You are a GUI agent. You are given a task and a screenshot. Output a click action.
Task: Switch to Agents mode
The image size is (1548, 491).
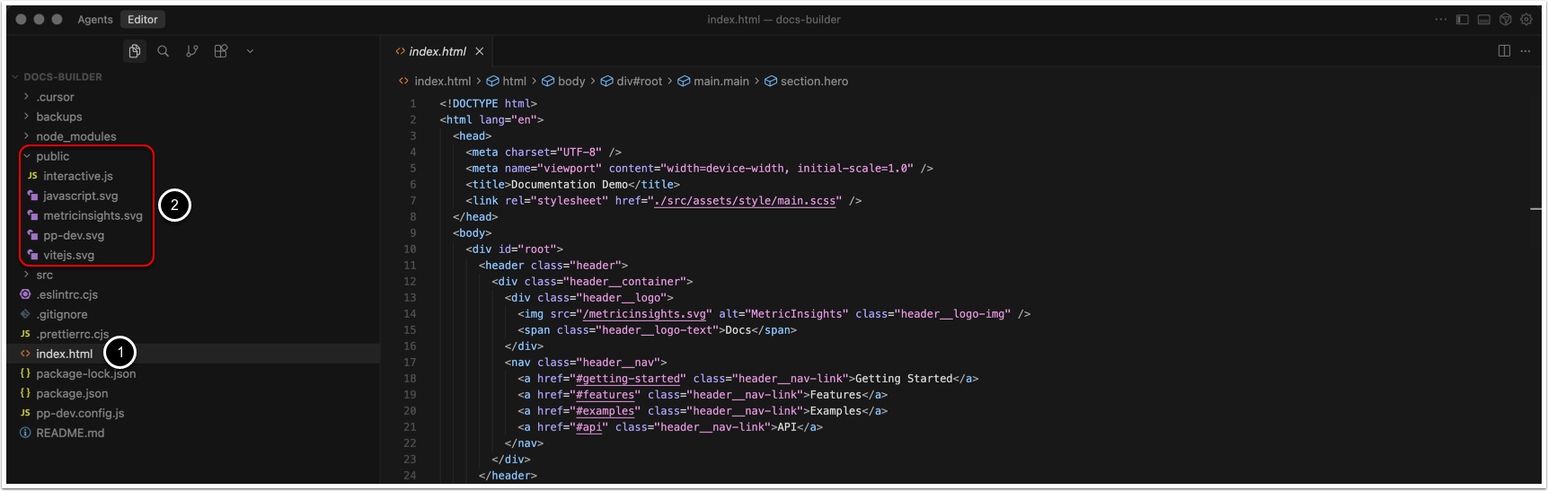(x=95, y=20)
